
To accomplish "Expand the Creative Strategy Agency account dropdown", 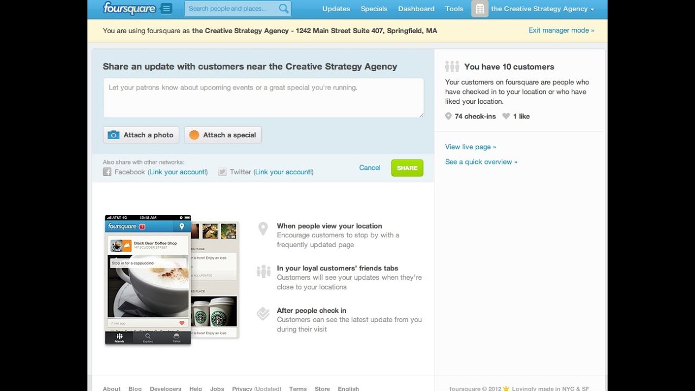I will [x=542, y=9].
